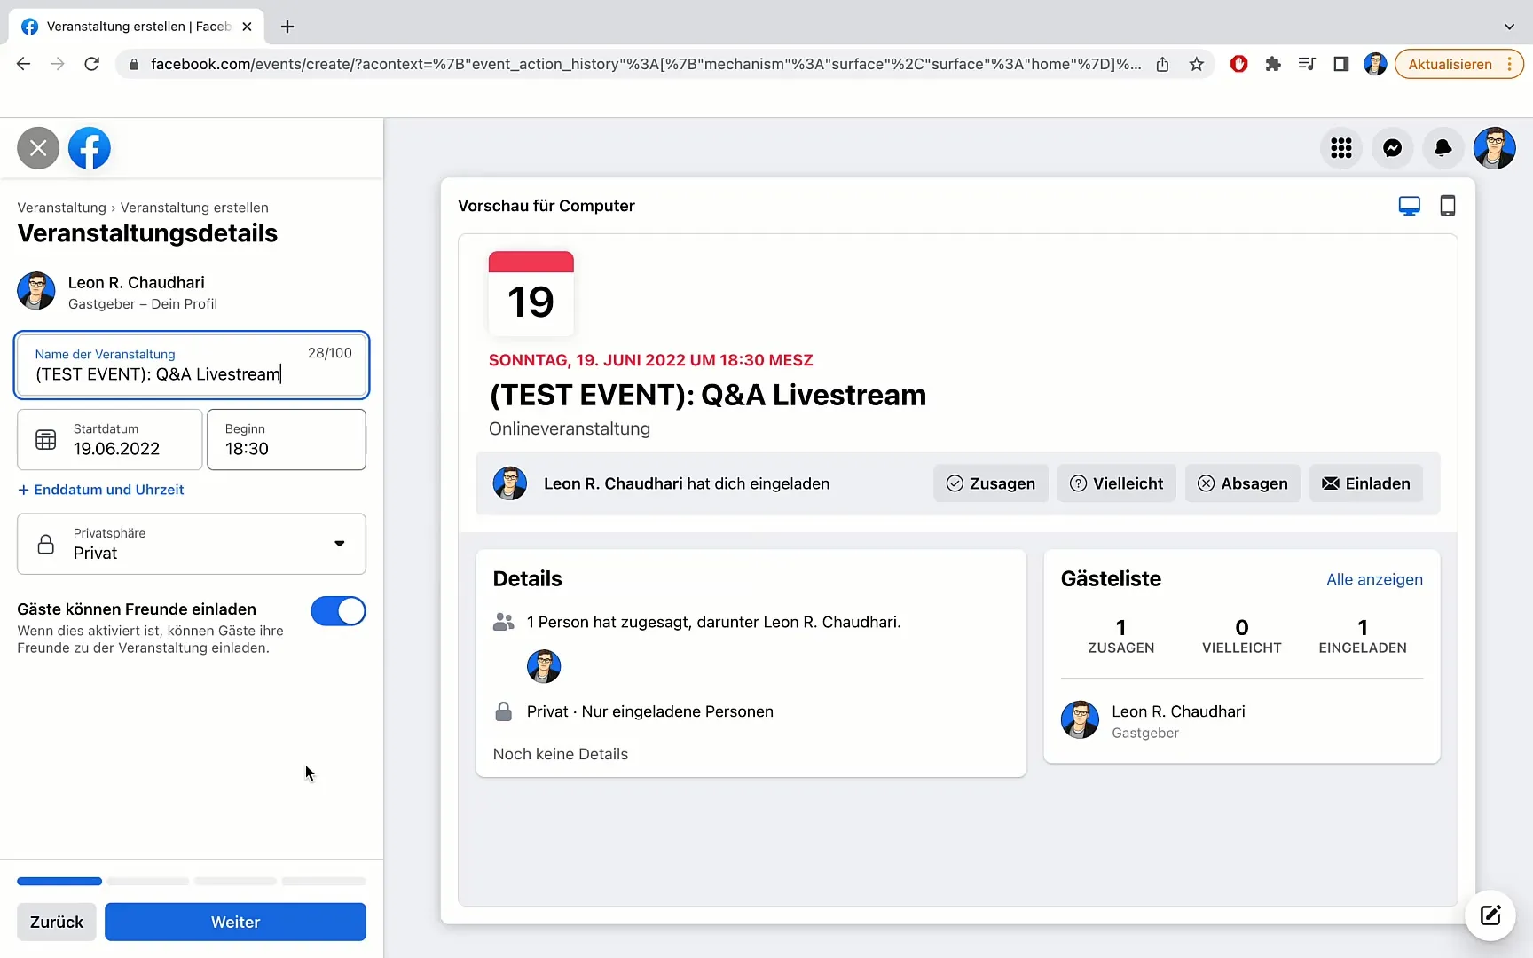Select the Veranstaltung erstellen browser tab
The width and height of the screenshot is (1533, 958).
(x=138, y=27)
